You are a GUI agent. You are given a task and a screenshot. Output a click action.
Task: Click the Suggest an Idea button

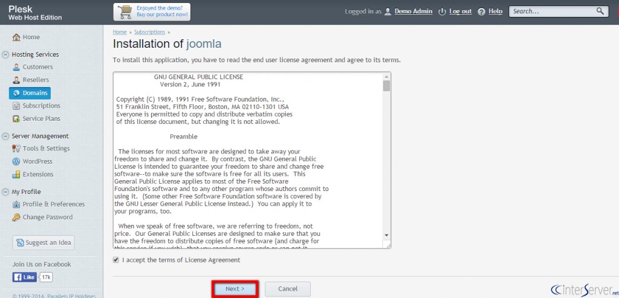(x=44, y=242)
